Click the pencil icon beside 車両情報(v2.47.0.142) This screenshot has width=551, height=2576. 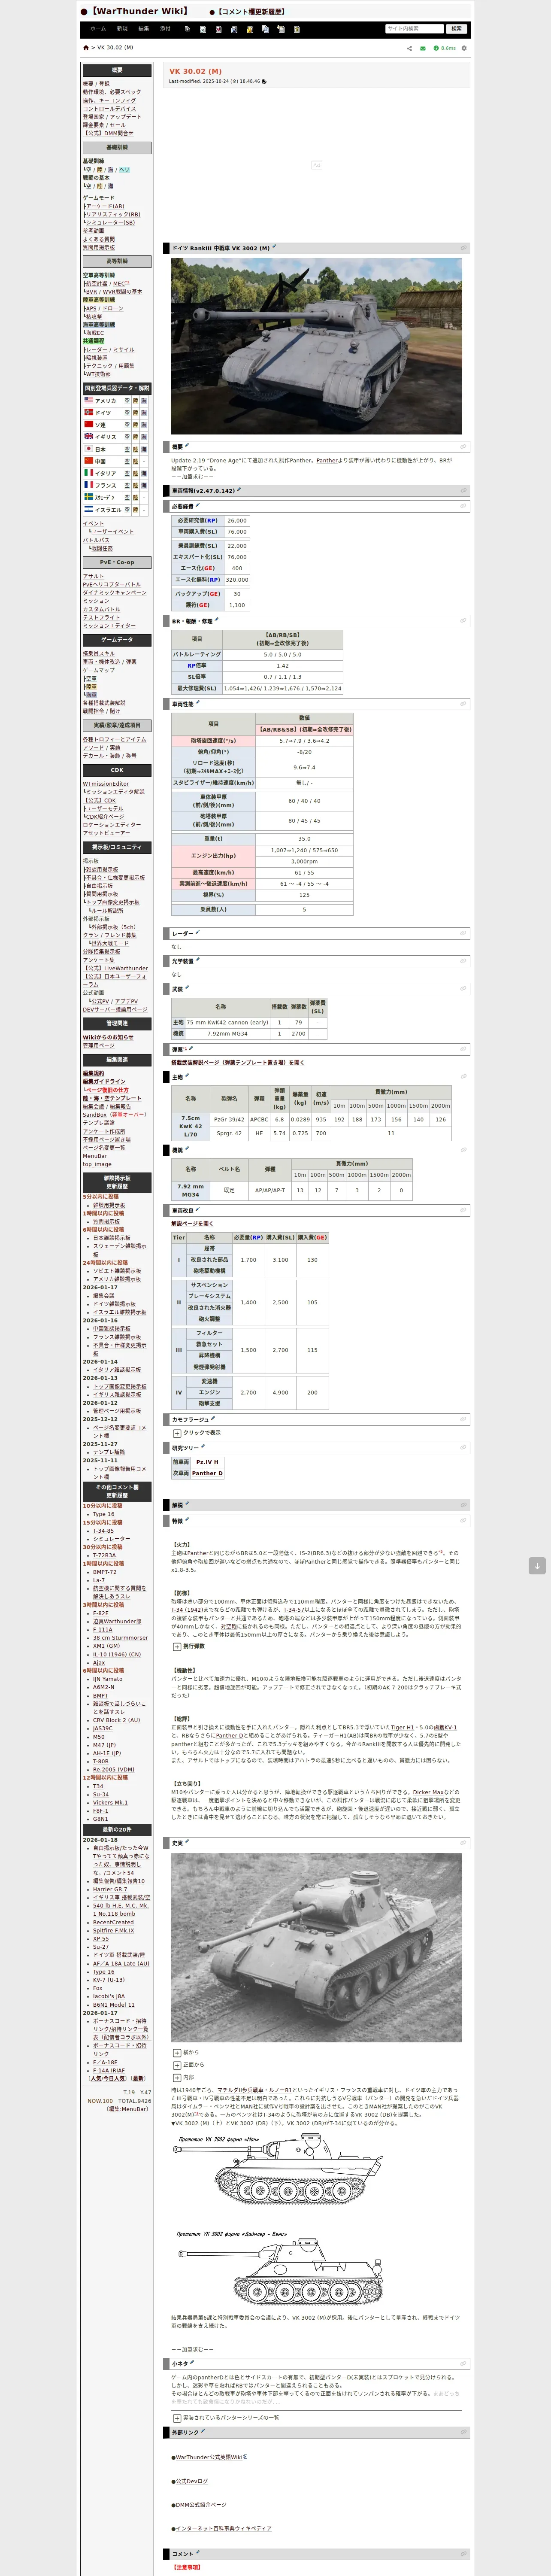point(239,490)
